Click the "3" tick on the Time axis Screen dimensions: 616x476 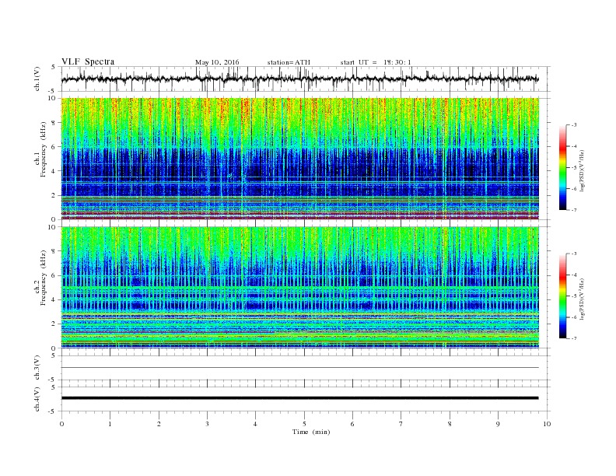207,424
